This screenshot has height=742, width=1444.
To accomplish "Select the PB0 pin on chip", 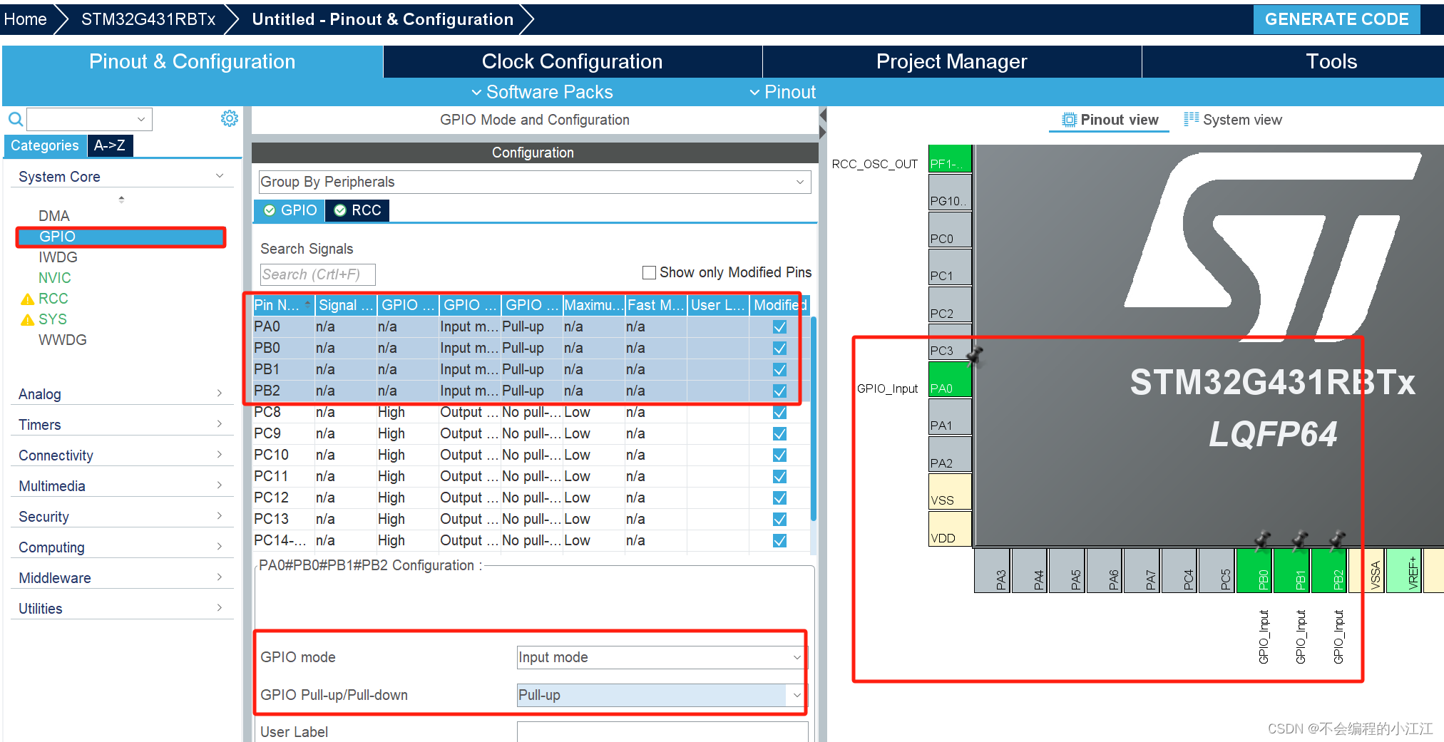I will [x=1254, y=570].
